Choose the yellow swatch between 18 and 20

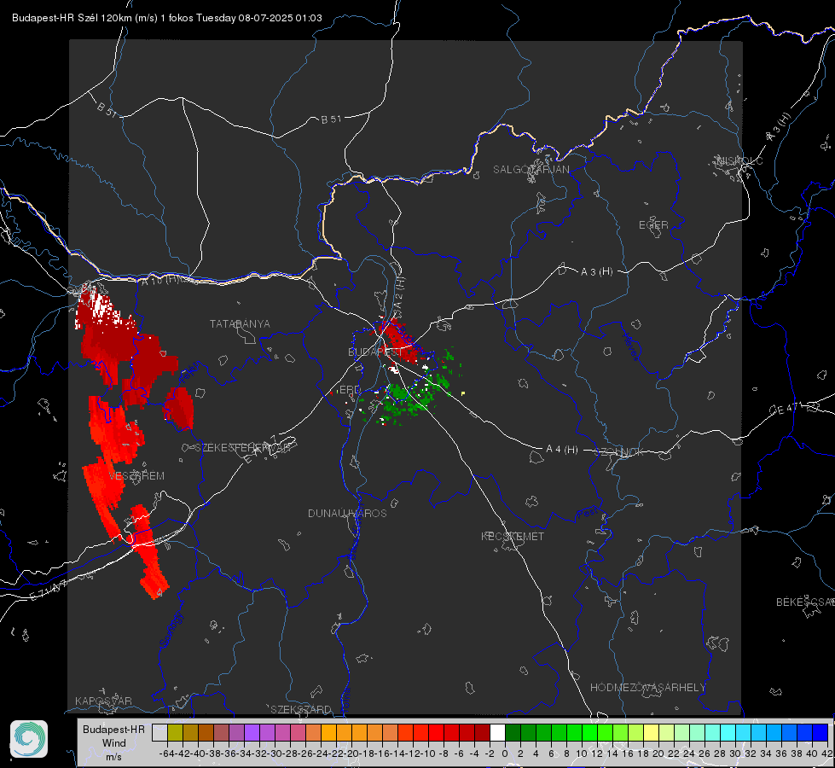652,732
